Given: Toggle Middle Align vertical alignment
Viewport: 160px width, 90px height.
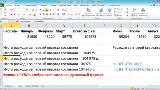Looking at the screenshot, I should click(43, 10).
